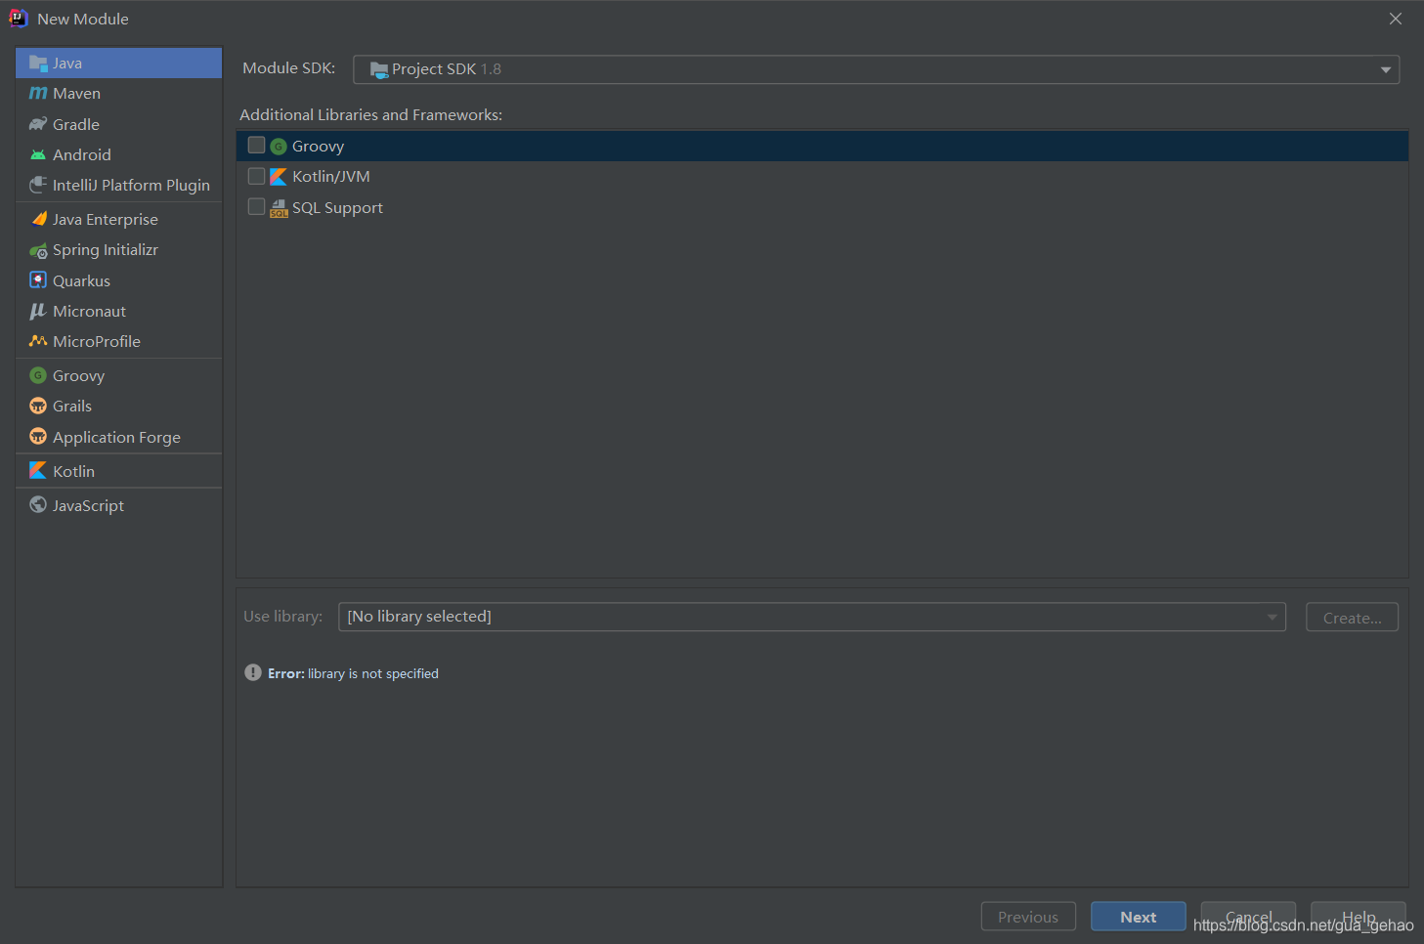Click the SQL Support framework icon

(279, 207)
